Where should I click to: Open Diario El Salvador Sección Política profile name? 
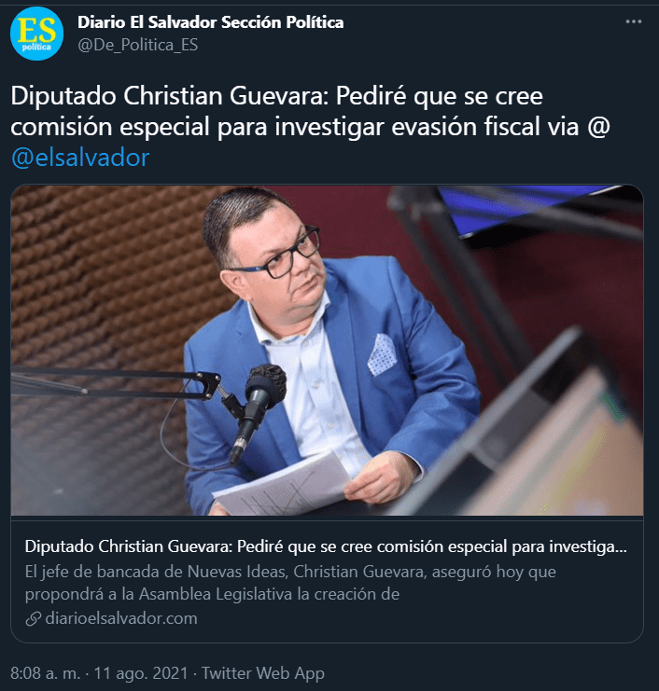(x=210, y=22)
